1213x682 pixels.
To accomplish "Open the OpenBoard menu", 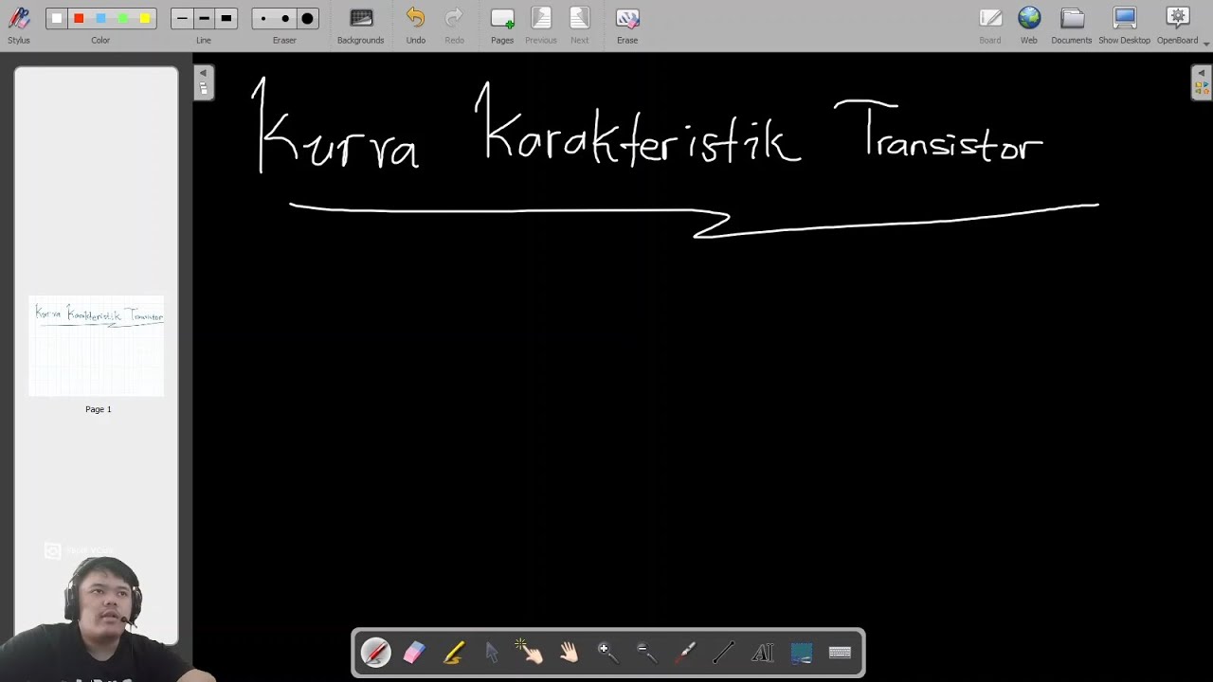I will coord(1178,26).
